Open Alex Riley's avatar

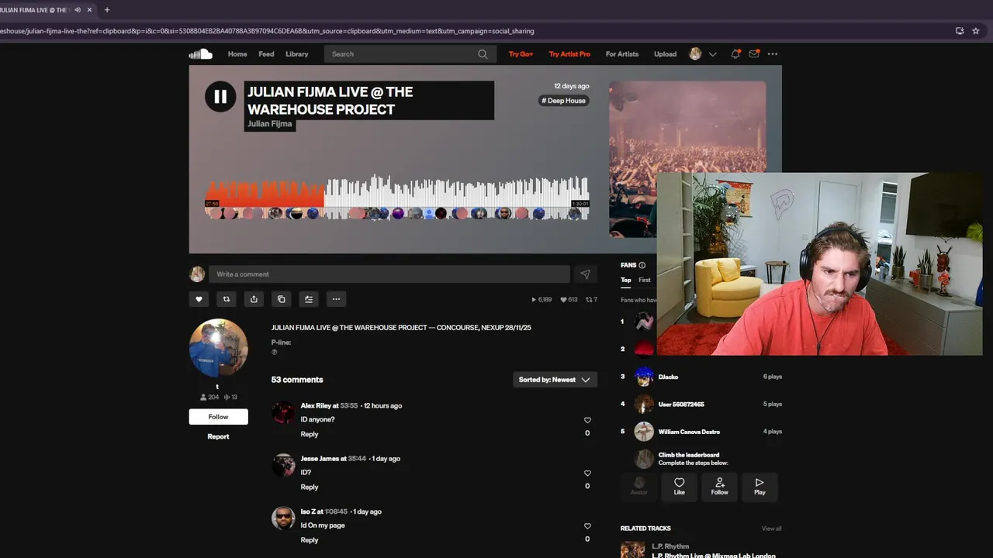[283, 412]
